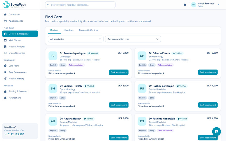Click the sidebar Notifications bell icon

[x=5, y=98]
